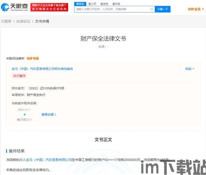
Task: Open 宝马（中国）汽车贸易有限公司 link in case result
Action: click(49, 160)
